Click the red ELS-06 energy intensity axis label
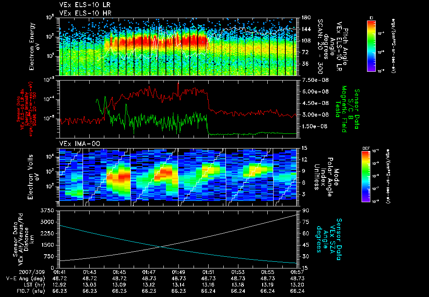The image size is (429, 297). [26, 109]
